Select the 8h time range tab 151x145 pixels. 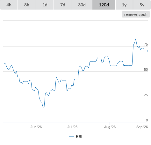pyautogui.click(x=27, y=5)
